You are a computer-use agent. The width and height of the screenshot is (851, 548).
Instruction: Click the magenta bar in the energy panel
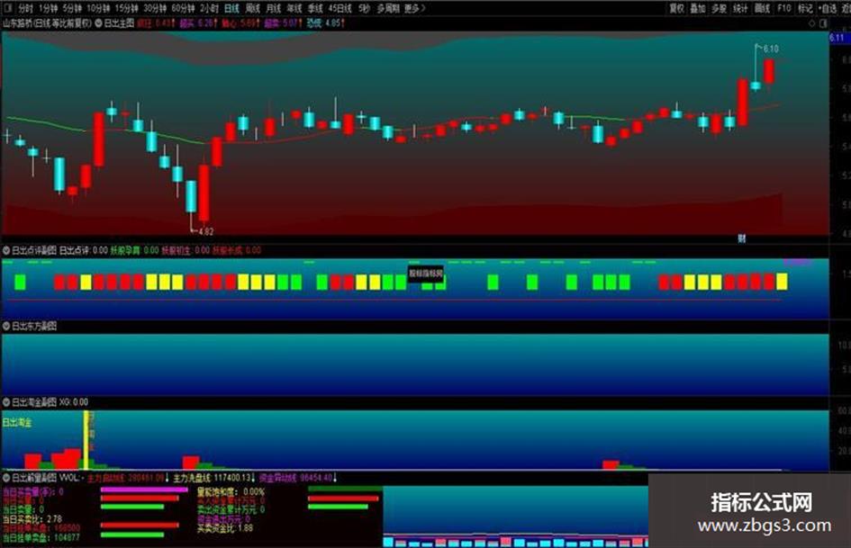pos(144,490)
